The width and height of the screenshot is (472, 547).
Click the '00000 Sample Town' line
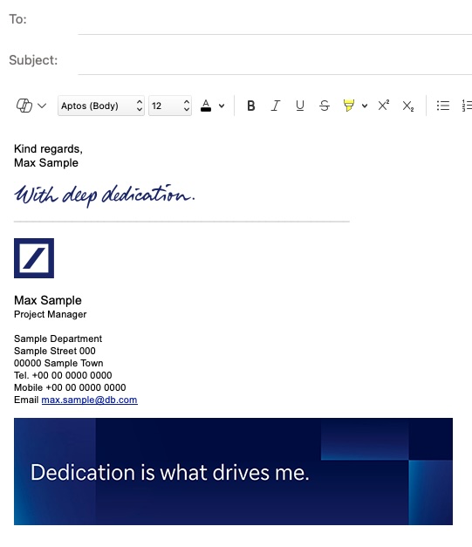pyautogui.click(x=58, y=363)
